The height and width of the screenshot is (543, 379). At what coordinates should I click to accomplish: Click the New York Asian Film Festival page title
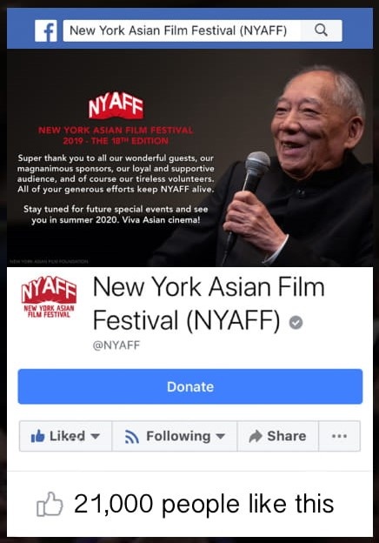coord(209,304)
